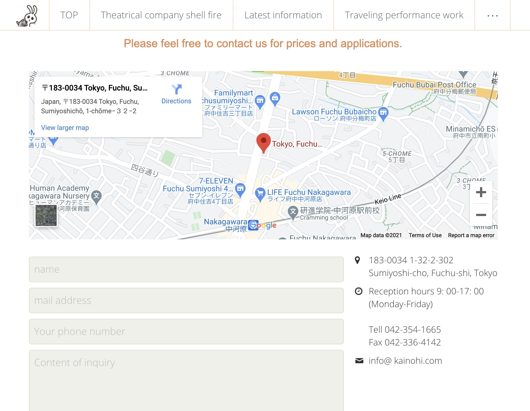Screen dimensions: 530x411
Task: Expand the three-dot overflow navigation menu
Action: (492, 16)
